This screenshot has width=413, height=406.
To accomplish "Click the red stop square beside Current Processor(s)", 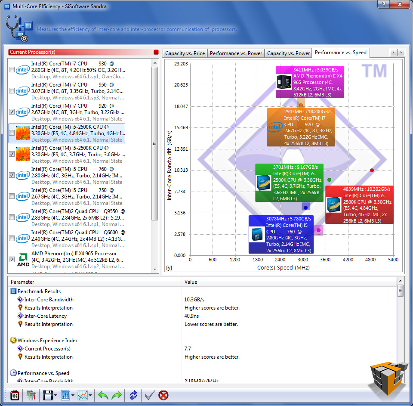I will [156, 52].
